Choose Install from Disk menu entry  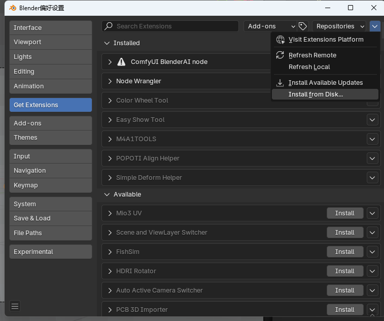pyautogui.click(x=316, y=94)
